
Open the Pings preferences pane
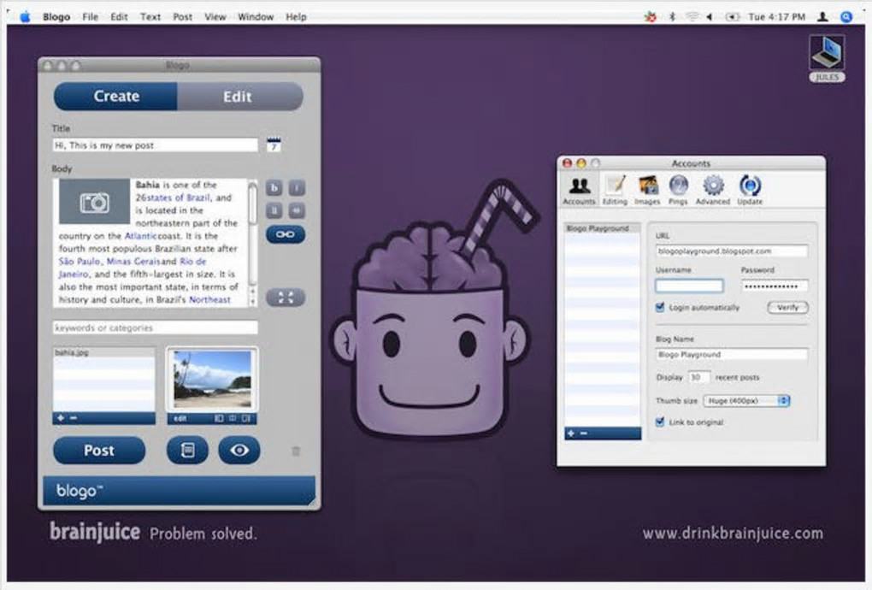pos(678,190)
